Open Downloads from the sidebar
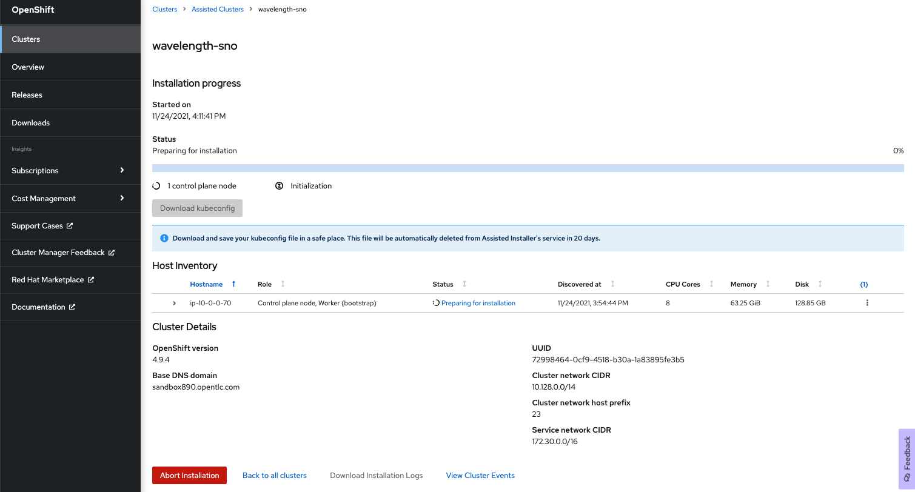 [70, 123]
